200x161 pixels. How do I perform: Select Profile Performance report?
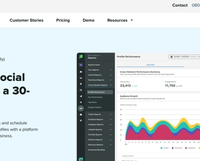[x=100, y=92]
